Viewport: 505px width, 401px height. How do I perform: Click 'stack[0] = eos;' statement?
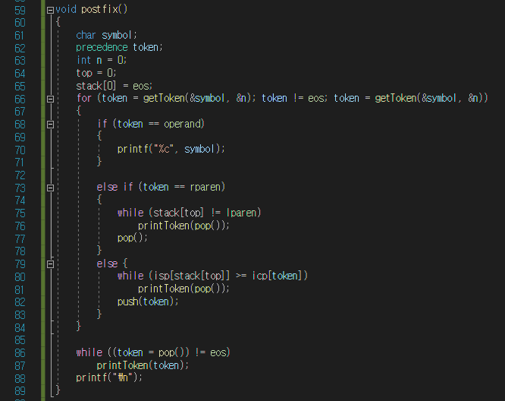[x=114, y=86]
